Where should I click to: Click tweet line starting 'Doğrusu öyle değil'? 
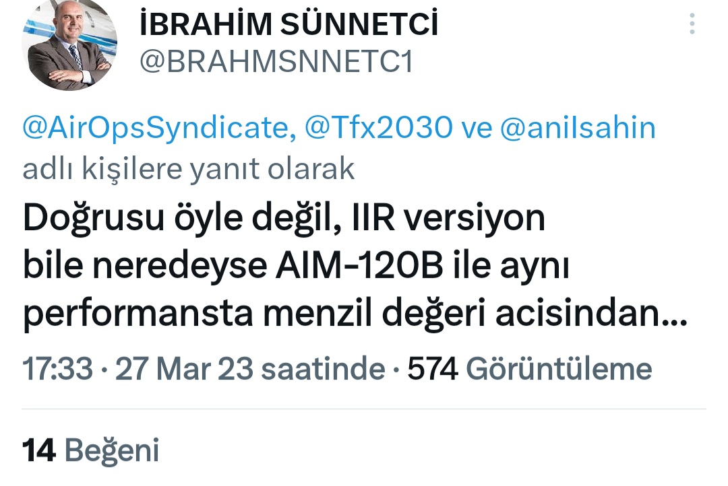(284, 218)
